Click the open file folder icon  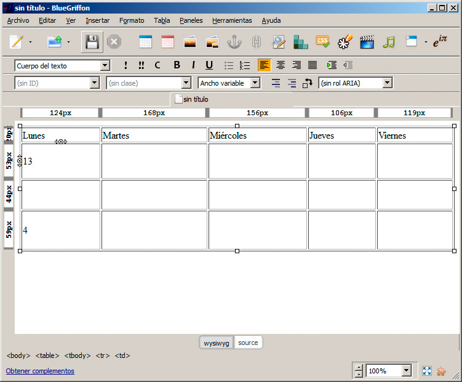(x=55, y=42)
